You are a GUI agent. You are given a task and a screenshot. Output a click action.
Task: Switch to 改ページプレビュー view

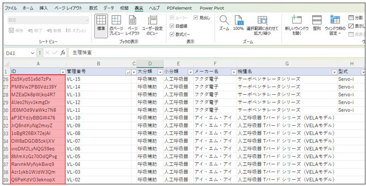click(x=116, y=26)
